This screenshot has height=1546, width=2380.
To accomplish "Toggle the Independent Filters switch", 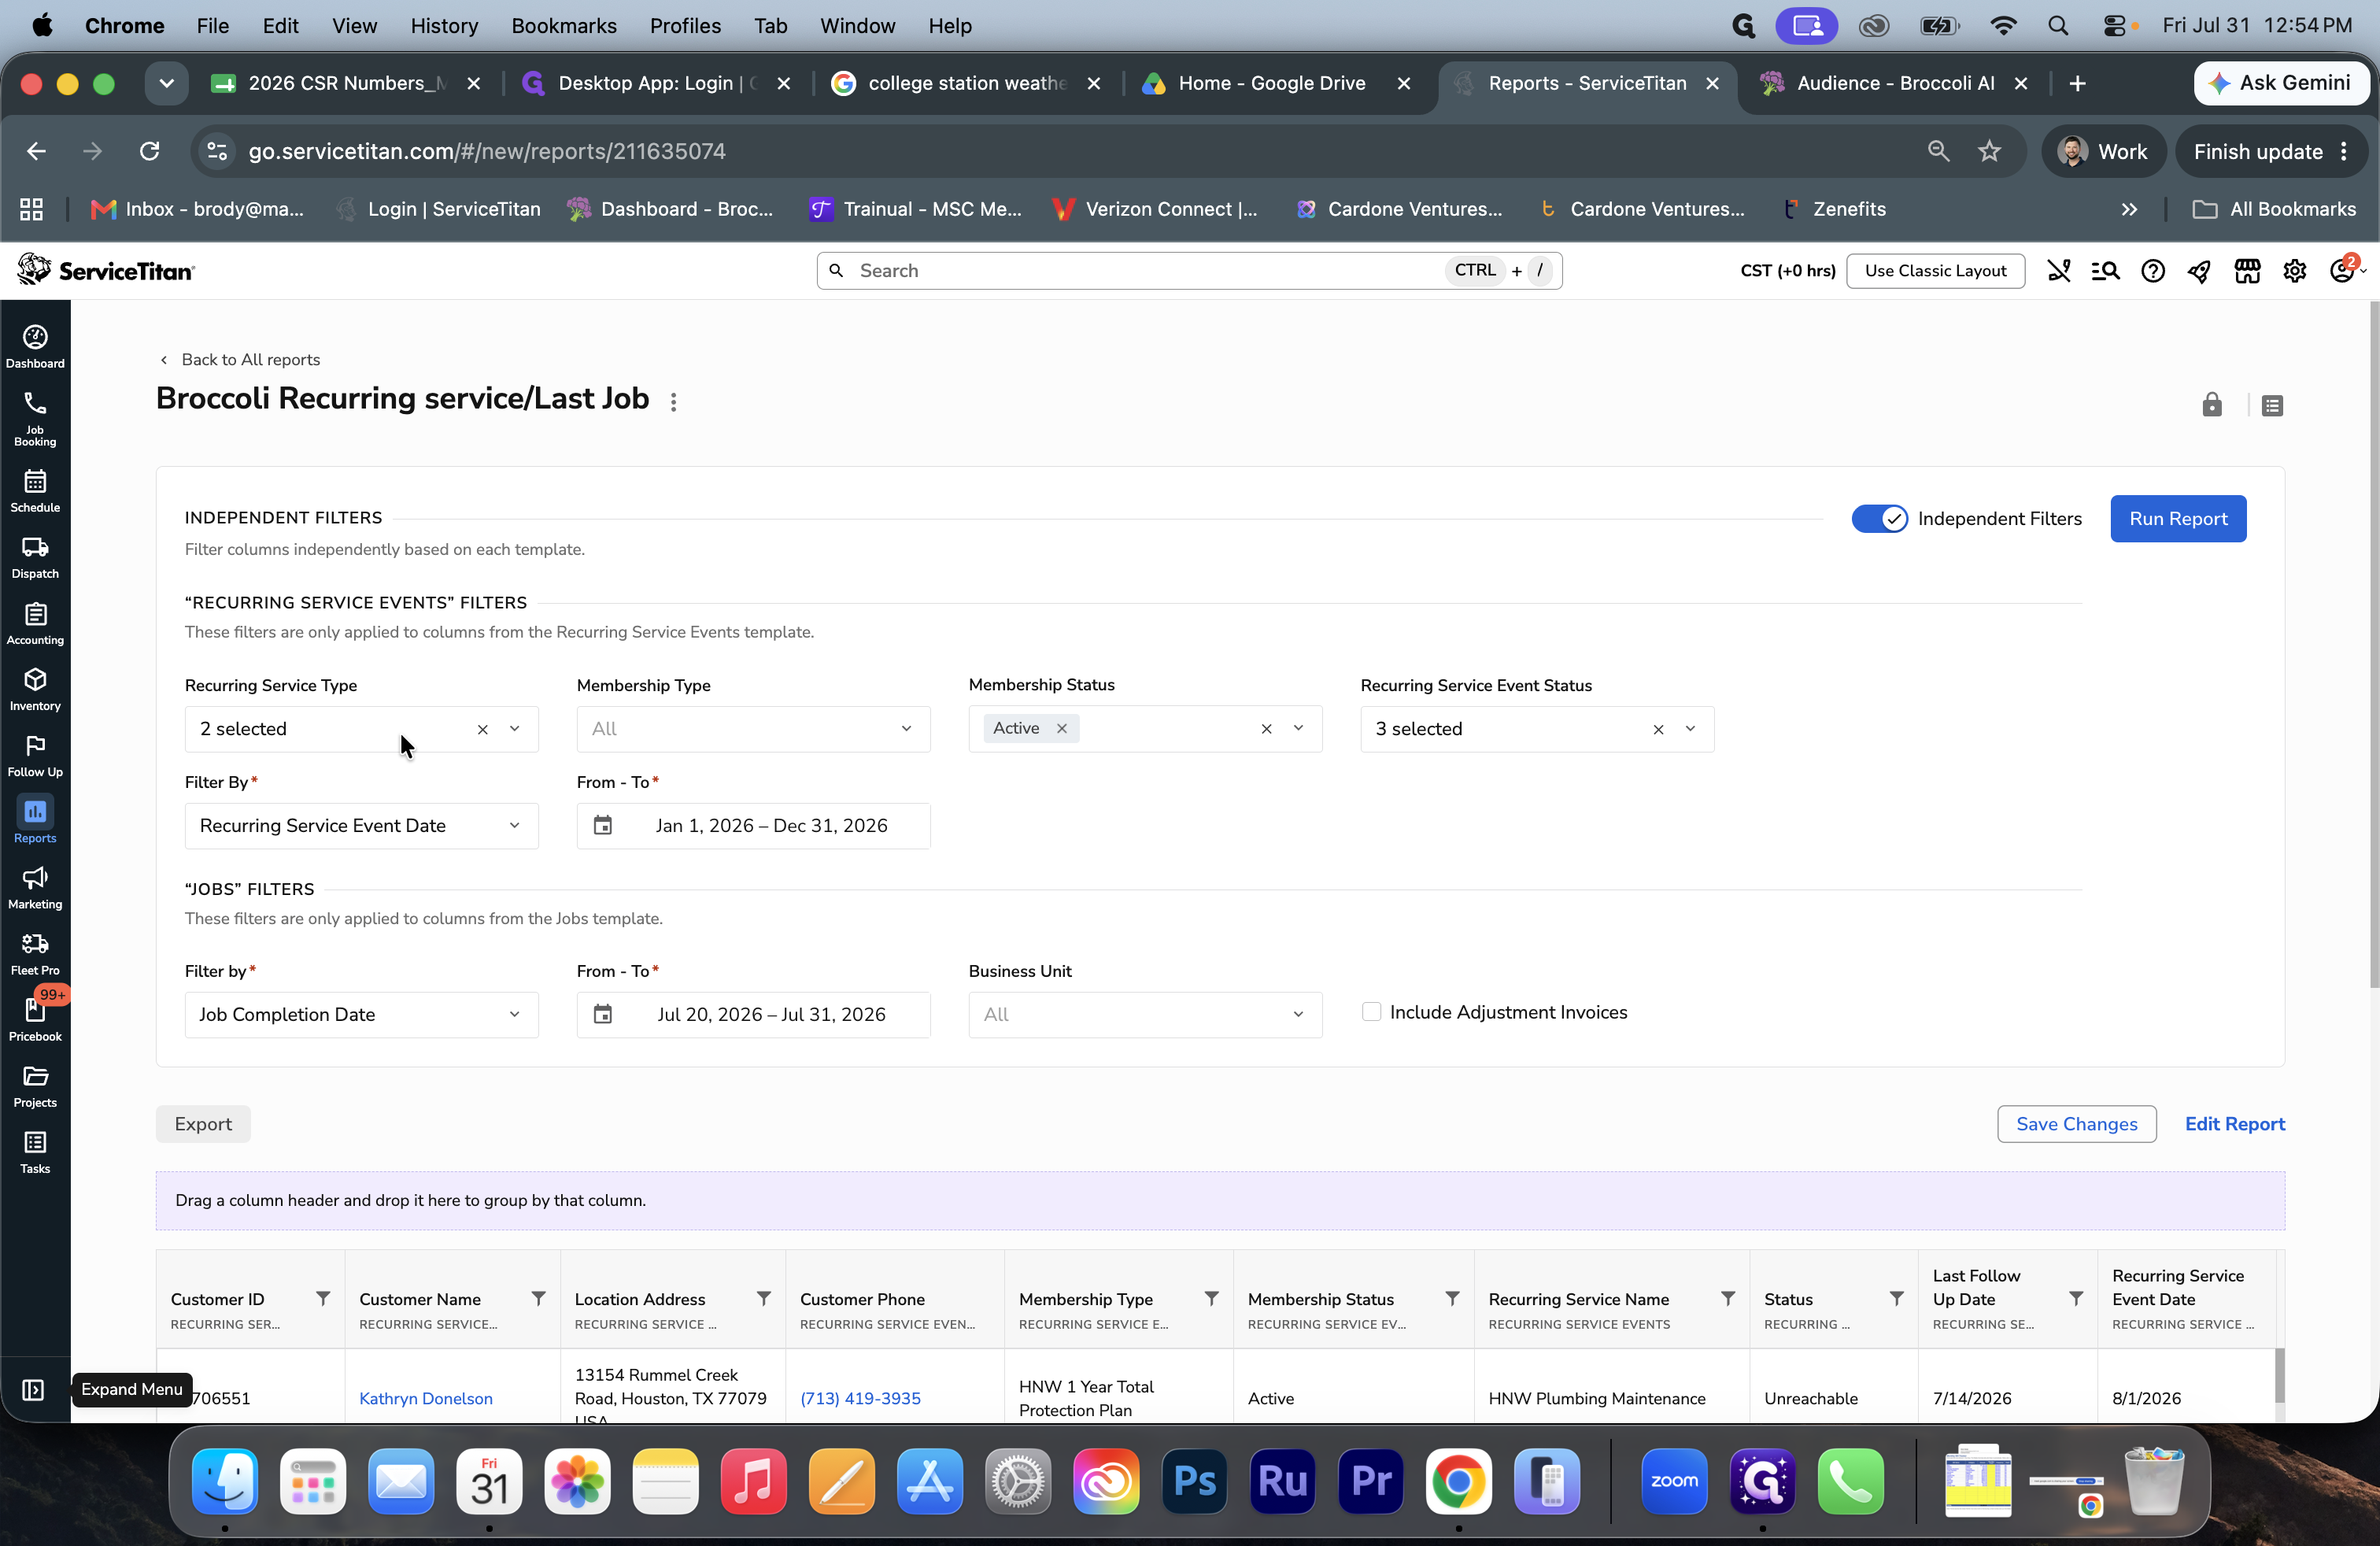I will [x=1879, y=518].
